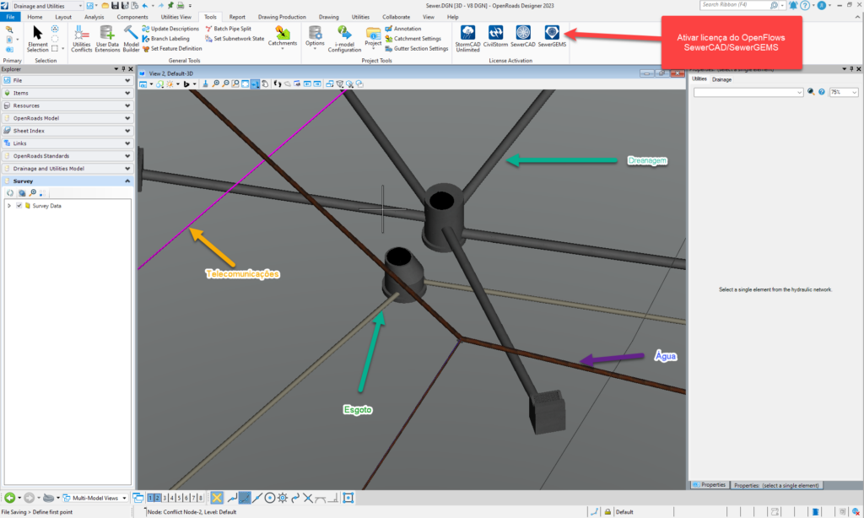Switch to the Home ribbon tab
Screen dimensions: 864x518
tap(35, 17)
